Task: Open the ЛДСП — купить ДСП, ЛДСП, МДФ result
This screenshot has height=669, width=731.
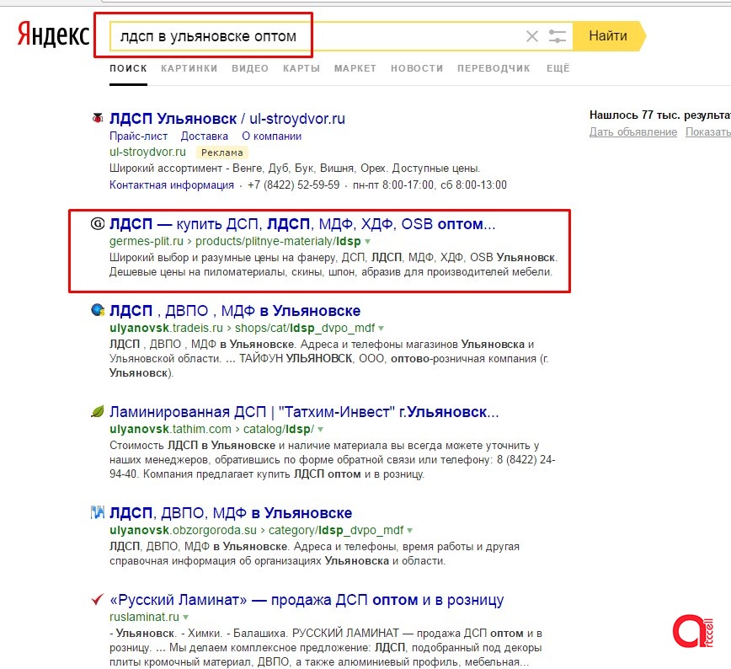Action: [302, 224]
